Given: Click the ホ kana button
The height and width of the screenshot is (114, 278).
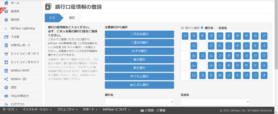Looking at the screenshot, I should click(x=220, y=75).
